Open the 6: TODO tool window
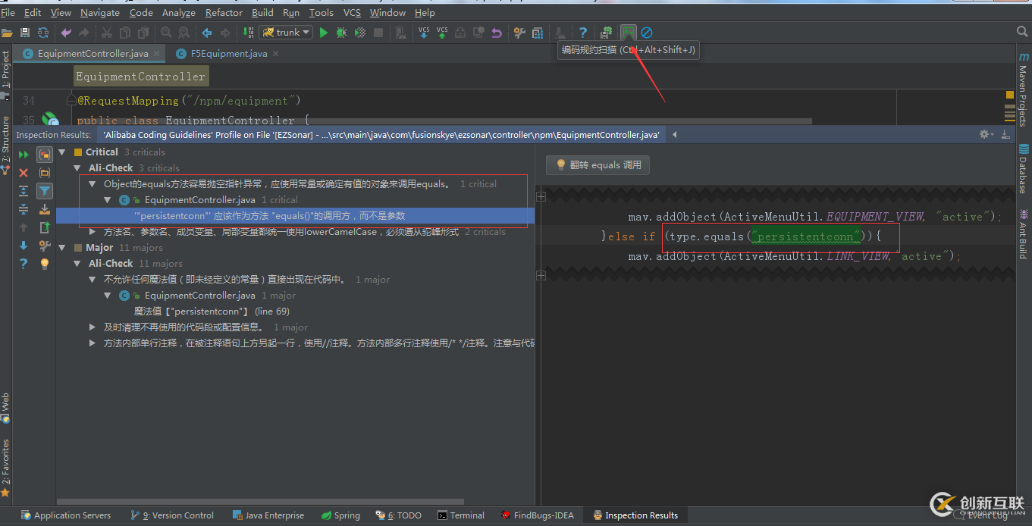The height and width of the screenshot is (526, 1032). (400, 515)
